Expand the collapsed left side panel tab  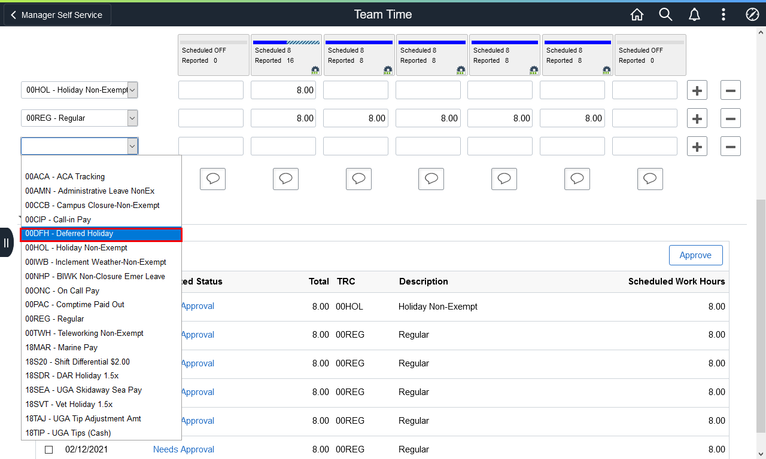coord(6,242)
